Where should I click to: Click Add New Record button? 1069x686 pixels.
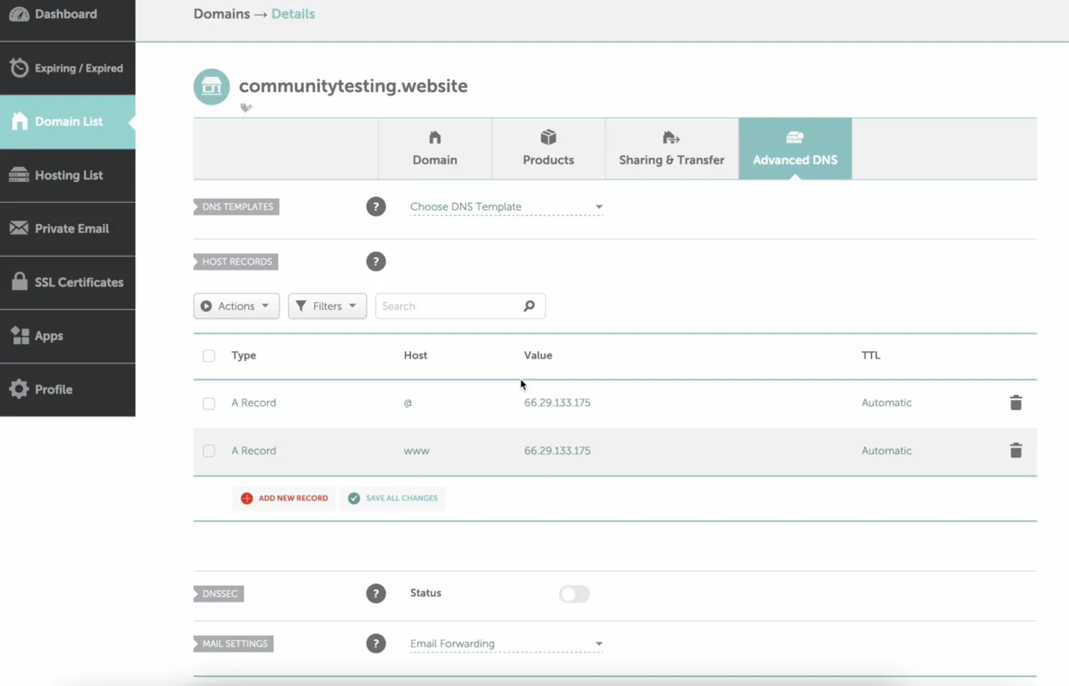(284, 498)
